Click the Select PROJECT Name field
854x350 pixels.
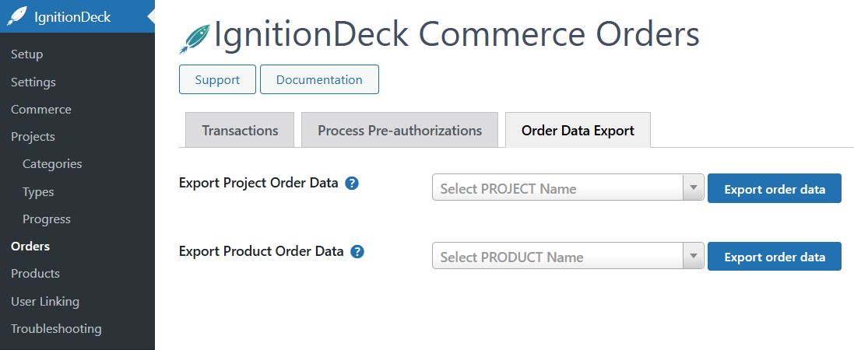click(x=558, y=188)
